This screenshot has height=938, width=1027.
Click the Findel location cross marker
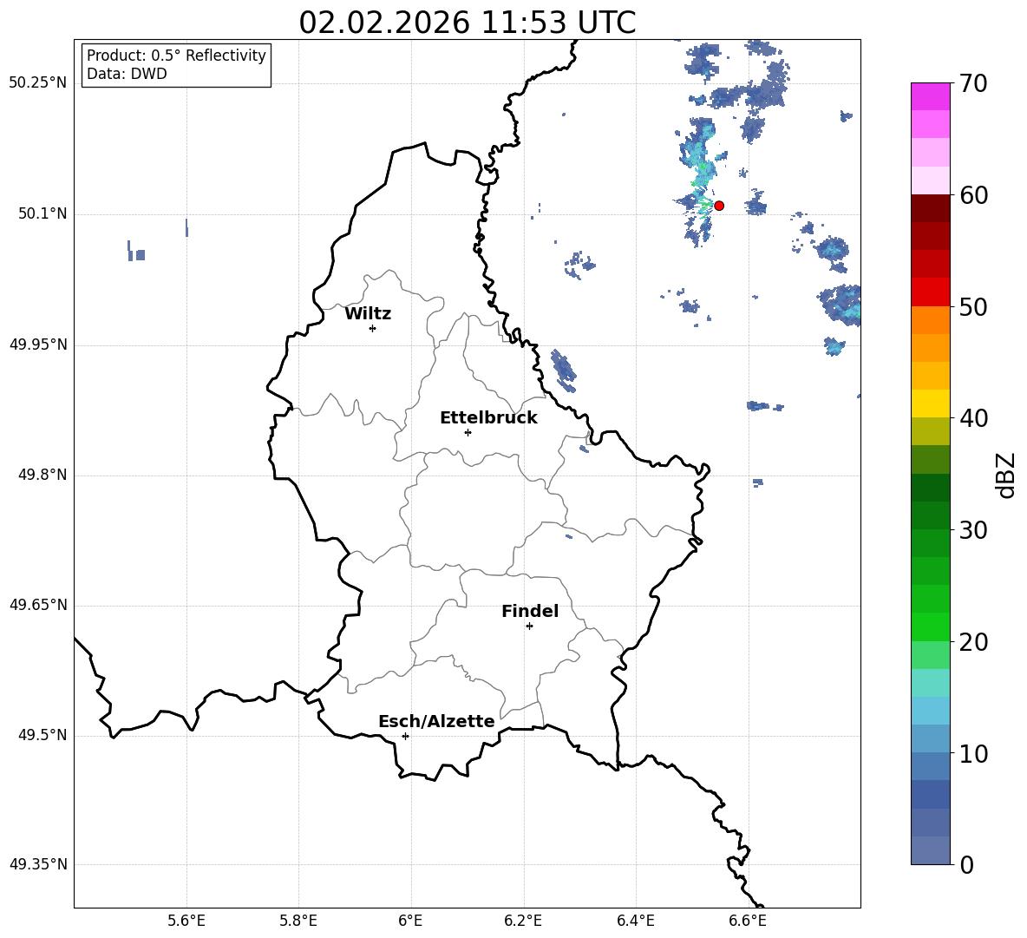(529, 626)
